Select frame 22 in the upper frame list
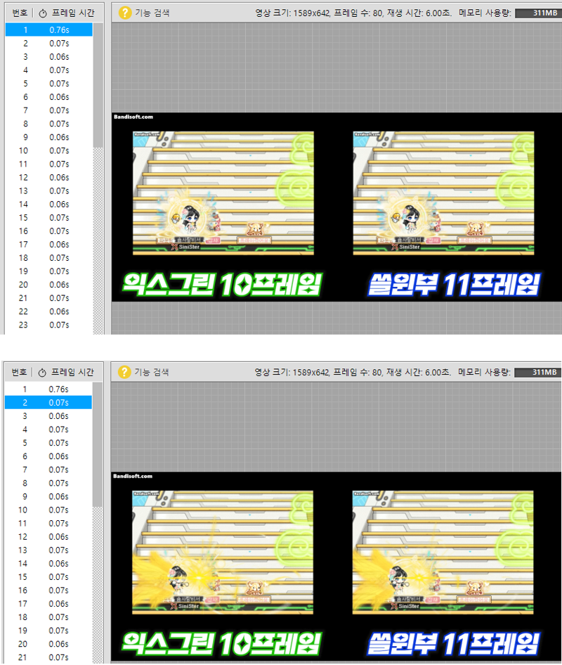562x665 pixels. coord(48,311)
